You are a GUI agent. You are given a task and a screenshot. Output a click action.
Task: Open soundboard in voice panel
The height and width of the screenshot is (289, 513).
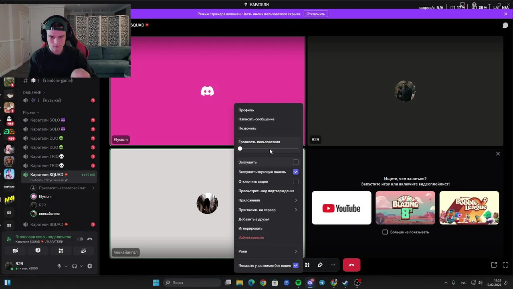click(x=83, y=251)
